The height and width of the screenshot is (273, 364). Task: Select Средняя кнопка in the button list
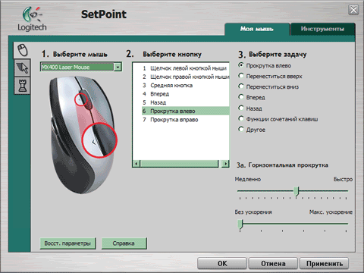pyautogui.click(x=186, y=86)
